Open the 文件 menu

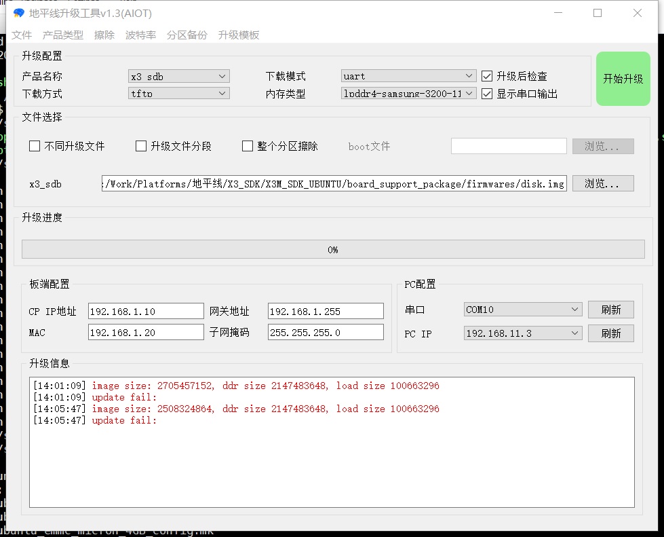click(x=22, y=35)
